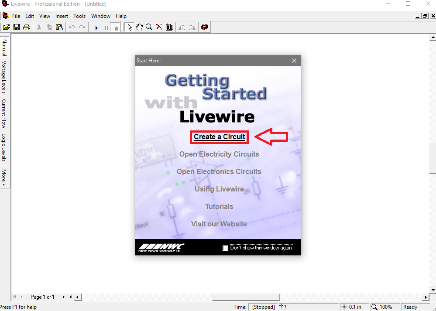Pause the running simulation
This screenshot has width=436, height=311.
pos(106,27)
